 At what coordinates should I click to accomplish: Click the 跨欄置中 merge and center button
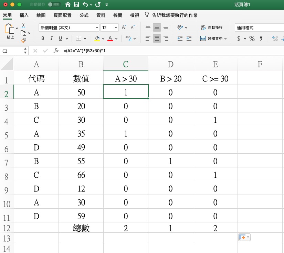click(x=214, y=38)
